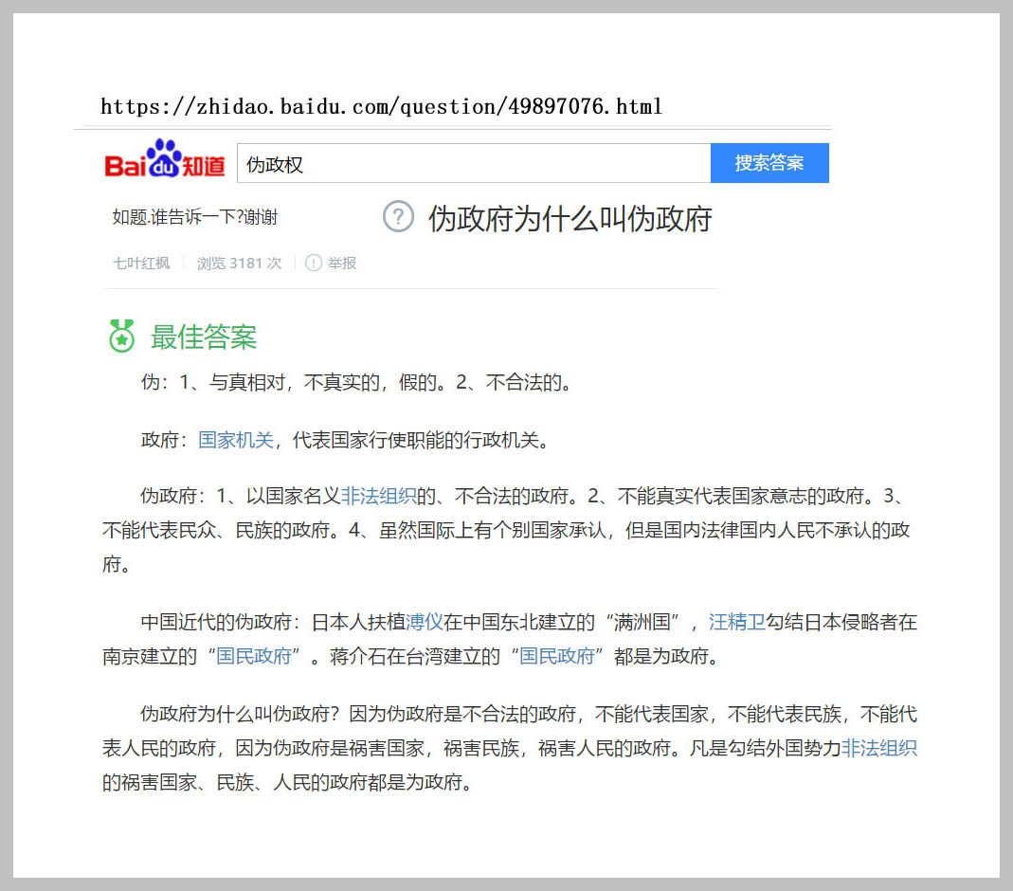Open 非法组织 link after 勾结外国势力
Image resolution: width=1013 pixels, height=891 pixels.
879,748
